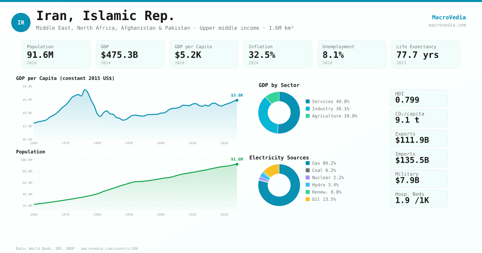This screenshot has height=253, width=482.
Task: Open the MacroVedia brand link
Action: click(449, 17)
